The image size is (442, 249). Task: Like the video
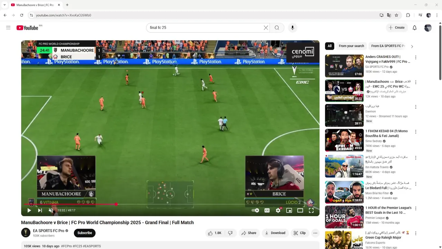pos(214,233)
